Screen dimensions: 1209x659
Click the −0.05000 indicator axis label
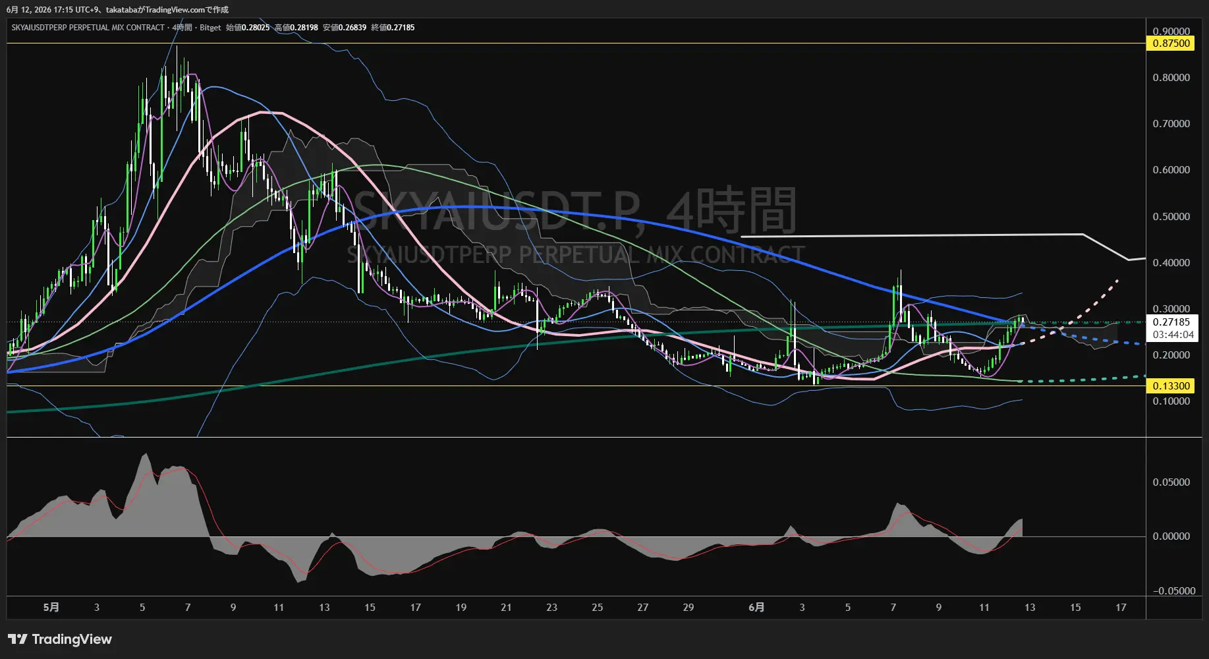(x=1173, y=591)
